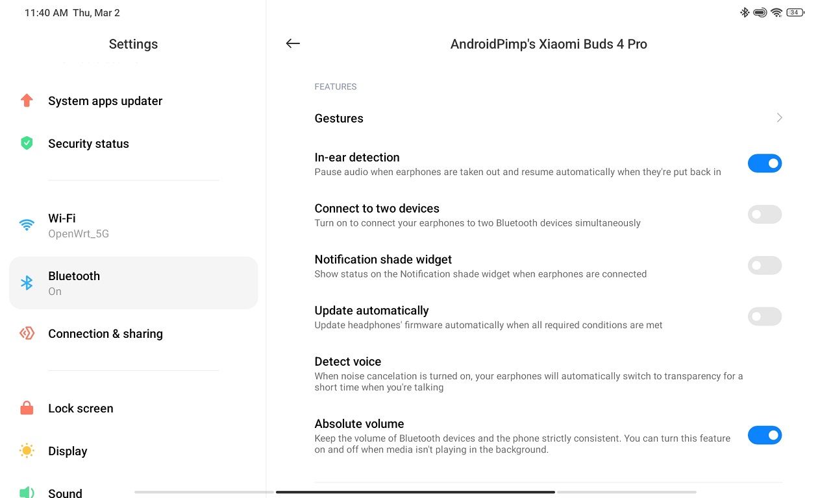Click the Wi-Fi signal icon in sidebar
831x498 pixels.
click(27, 225)
